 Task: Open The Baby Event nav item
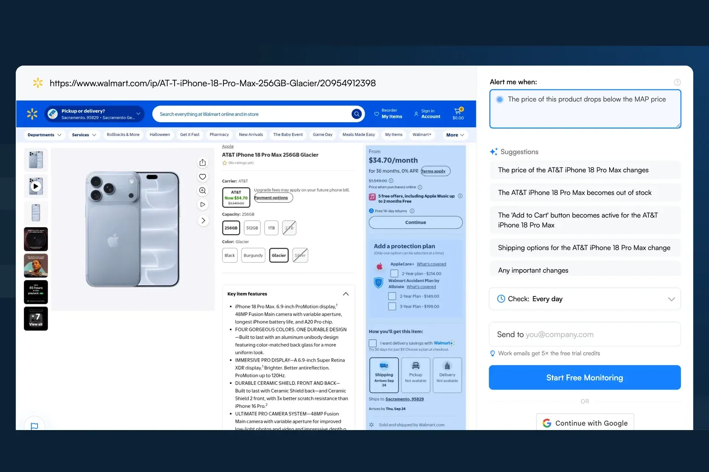pyautogui.click(x=288, y=135)
